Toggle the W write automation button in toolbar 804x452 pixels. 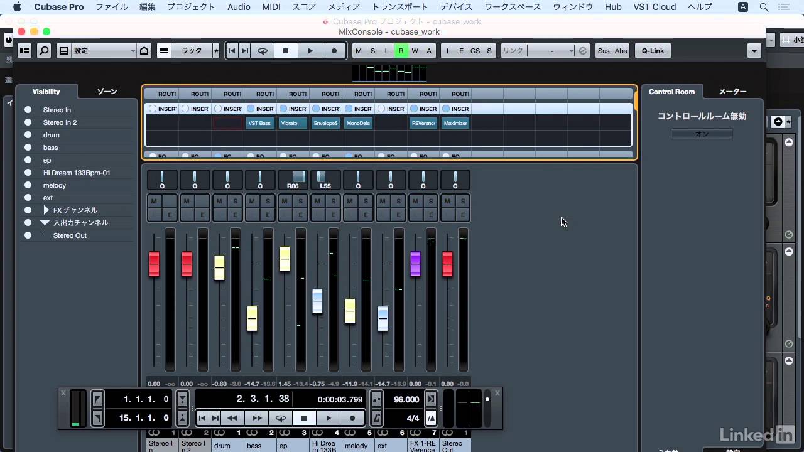click(x=415, y=51)
